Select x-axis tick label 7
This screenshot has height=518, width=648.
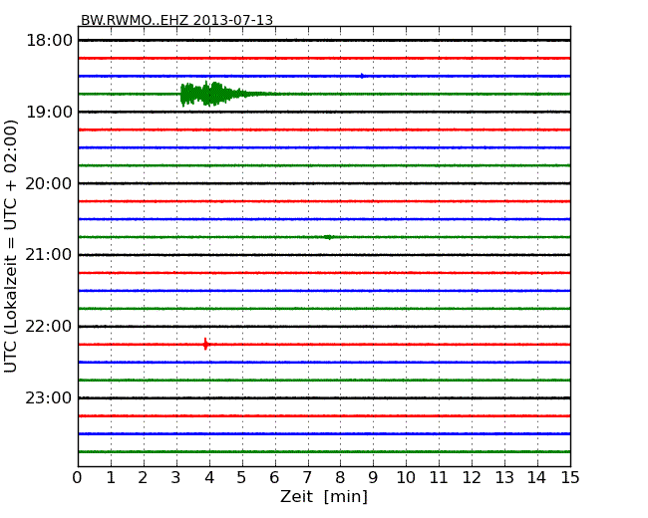307,478
